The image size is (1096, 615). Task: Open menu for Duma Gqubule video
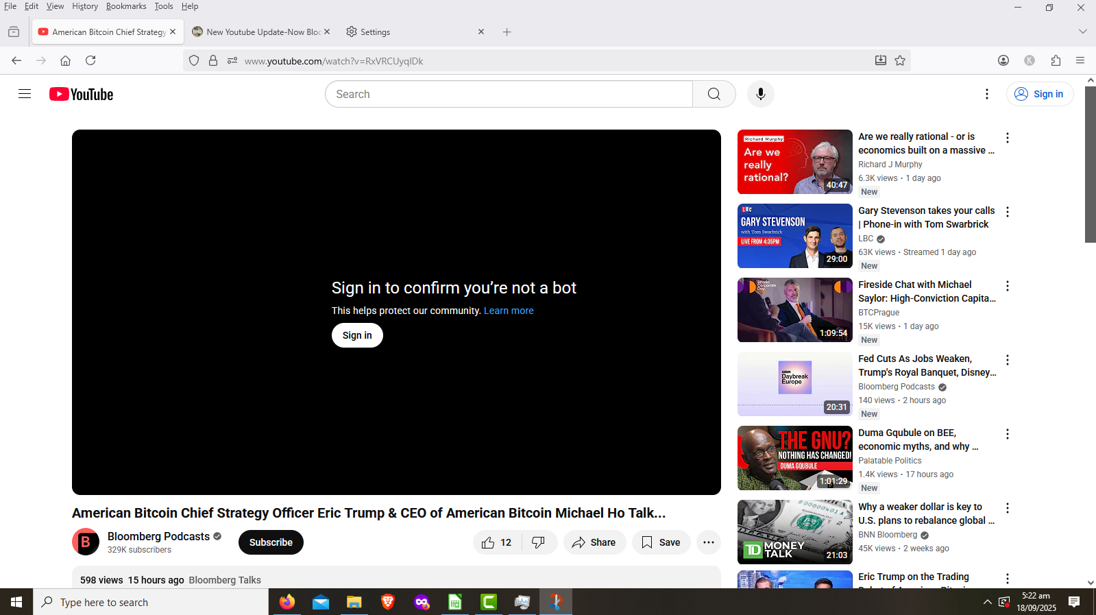click(x=1007, y=434)
